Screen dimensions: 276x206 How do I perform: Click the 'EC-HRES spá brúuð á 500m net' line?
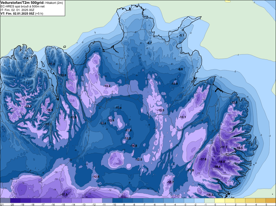[23, 6]
